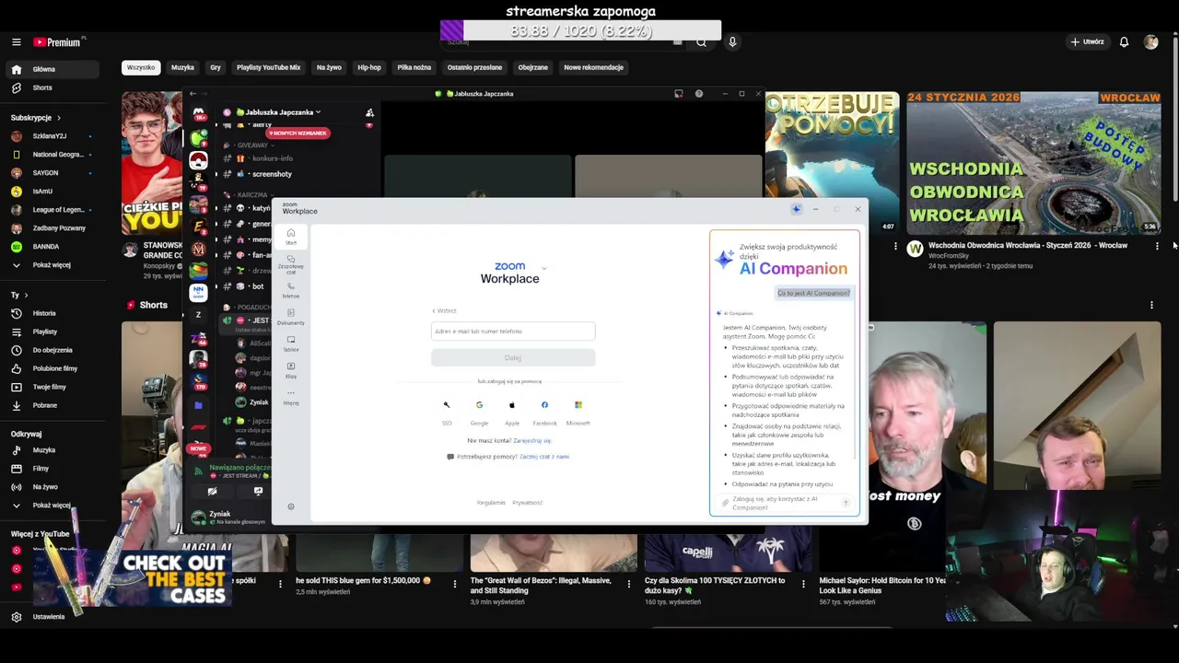1179x663 pixels.
Task: Open options menu for Wschodnia Obwodnica video
Action: (x=1157, y=246)
